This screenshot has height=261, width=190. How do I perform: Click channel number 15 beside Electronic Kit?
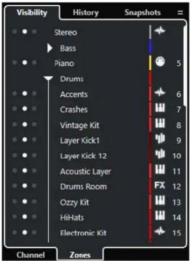point(176,233)
